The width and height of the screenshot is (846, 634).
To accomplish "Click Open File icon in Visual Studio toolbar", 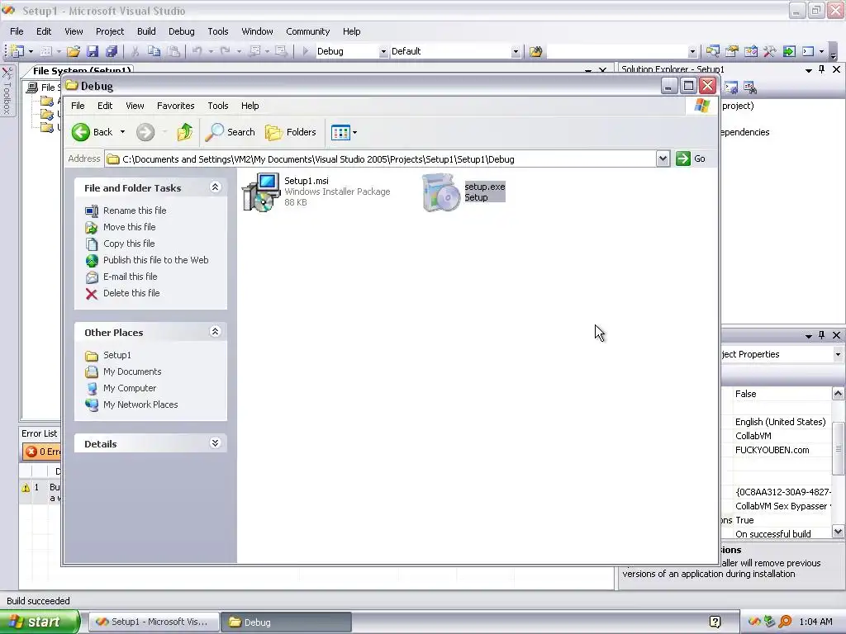I will (x=74, y=51).
